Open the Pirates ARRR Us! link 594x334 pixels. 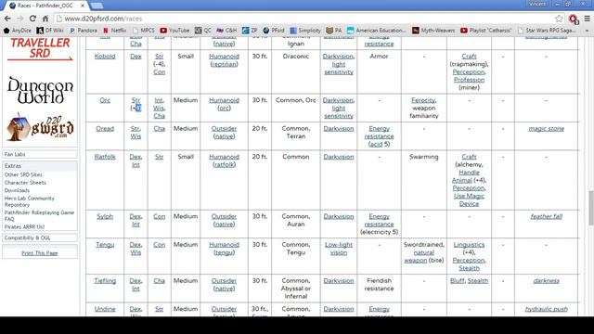tap(25, 226)
